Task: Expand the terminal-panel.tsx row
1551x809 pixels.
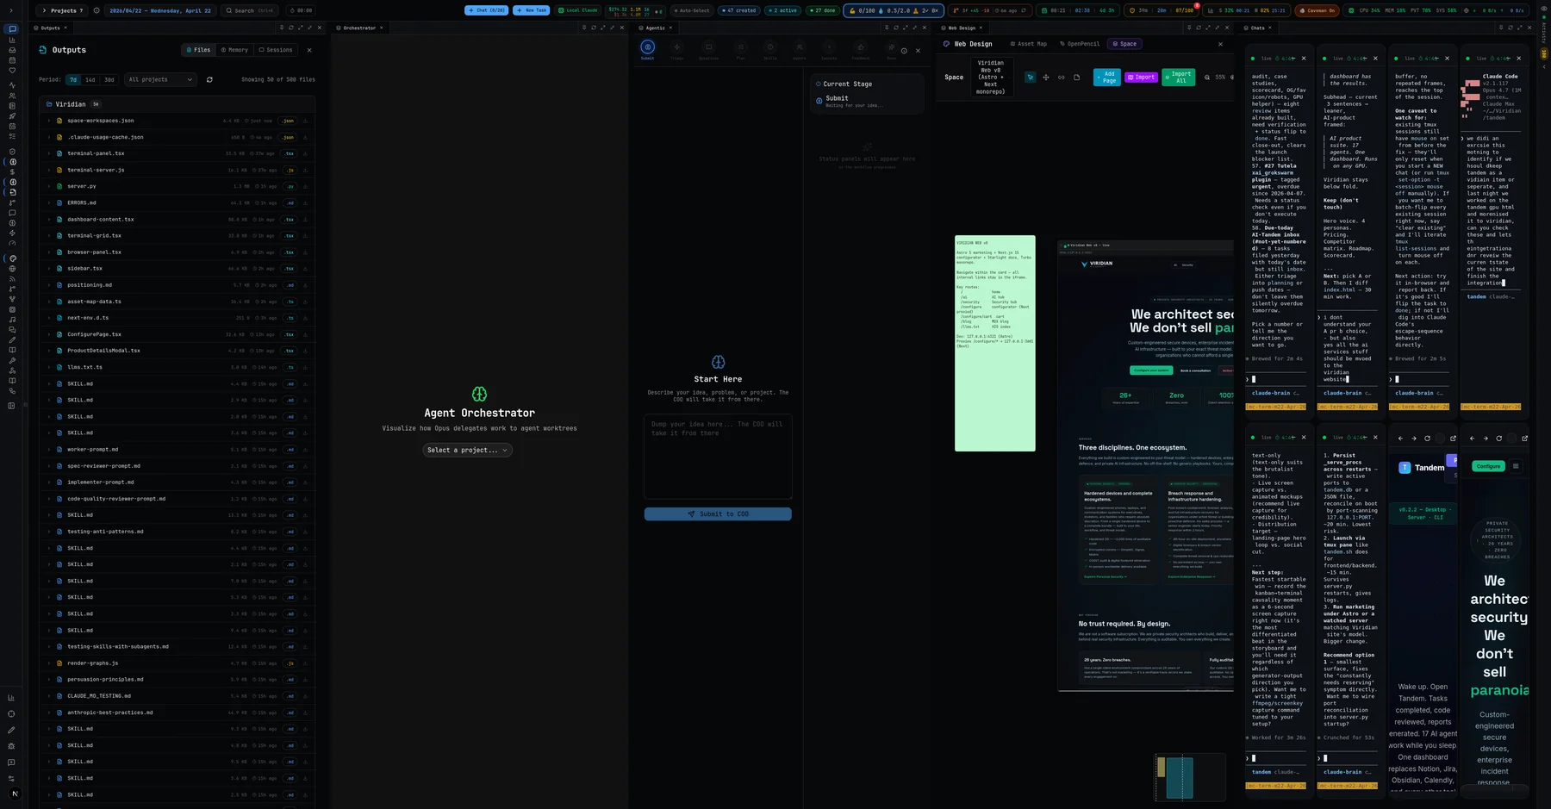Action: coord(49,153)
